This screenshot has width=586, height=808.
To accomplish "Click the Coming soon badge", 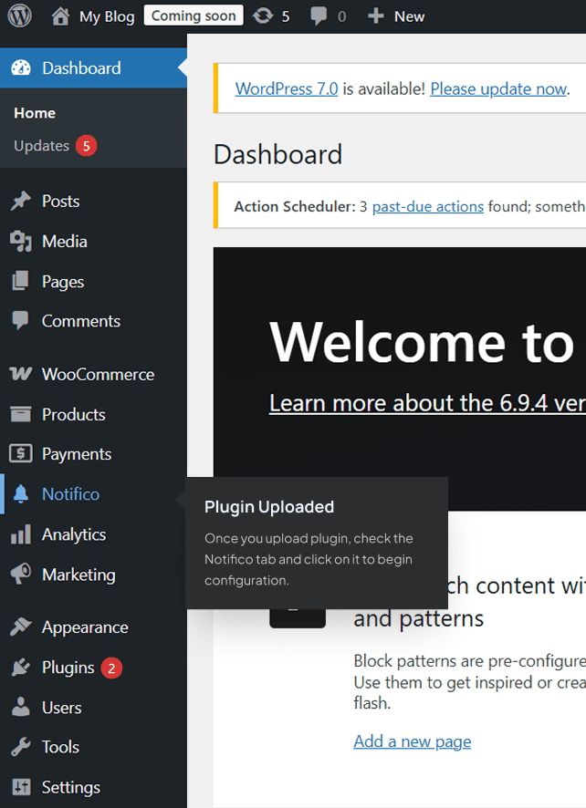I will [194, 16].
